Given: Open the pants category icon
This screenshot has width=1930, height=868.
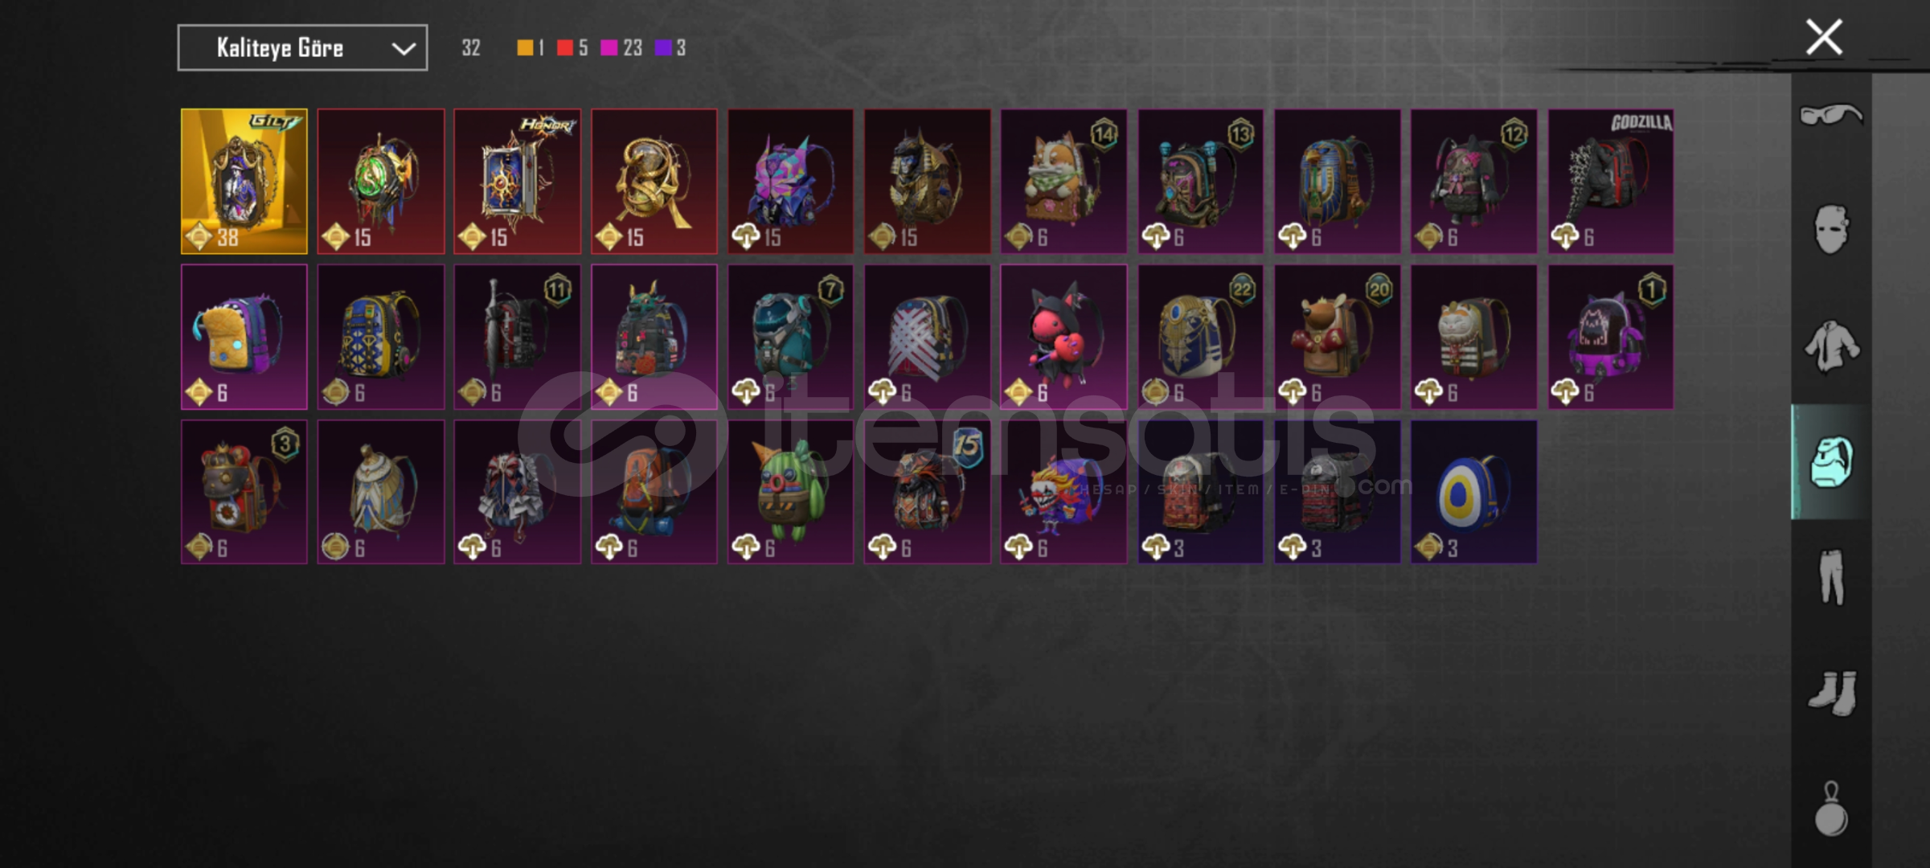Looking at the screenshot, I should (1831, 577).
